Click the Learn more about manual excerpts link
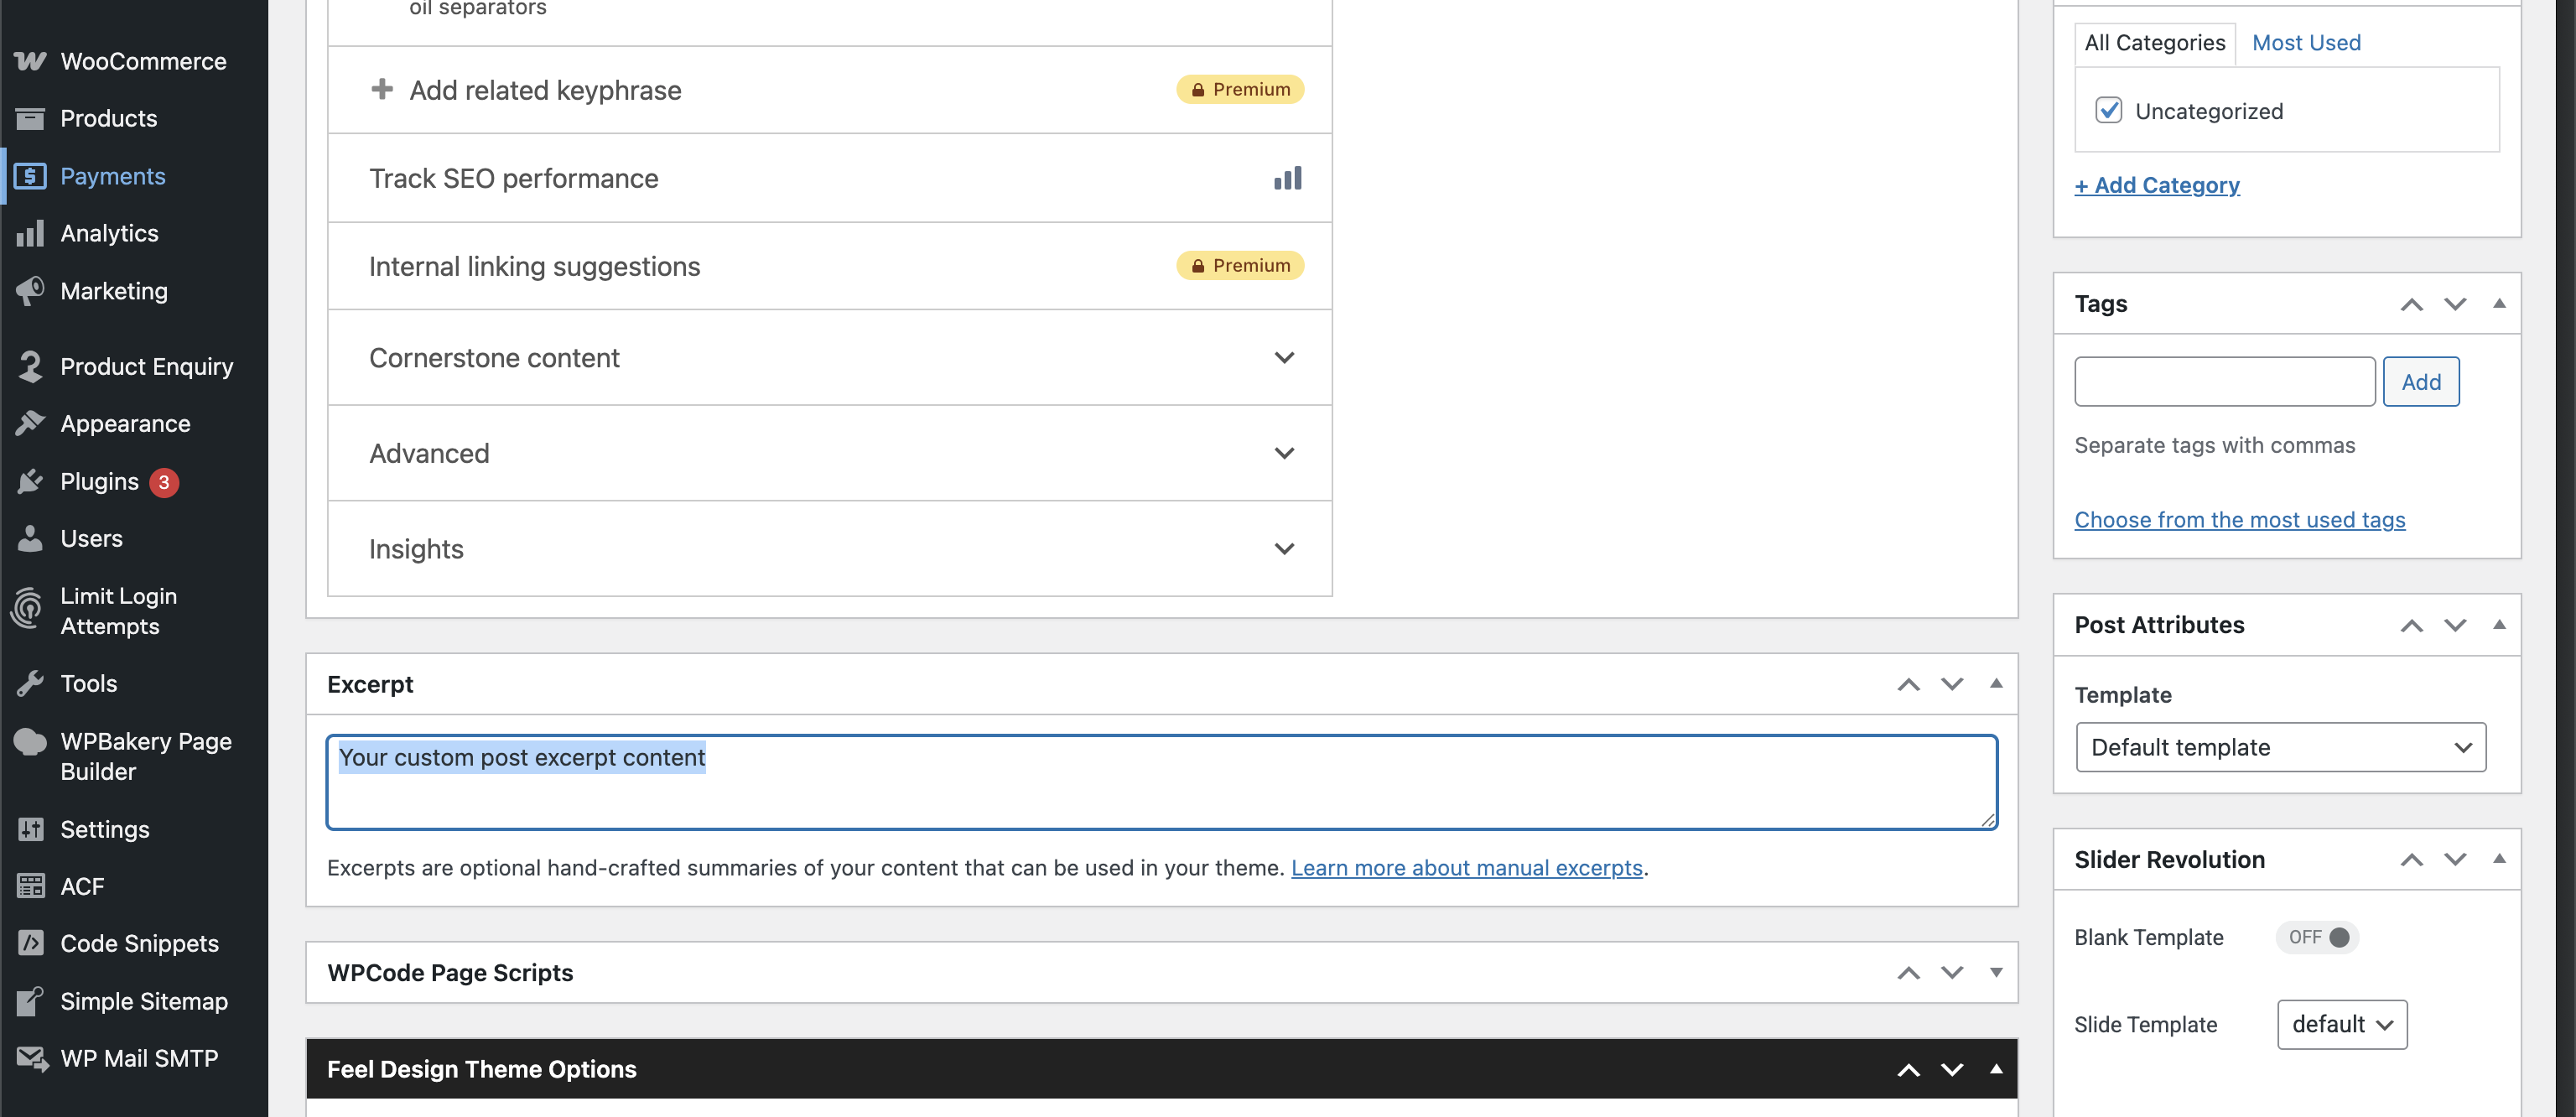 1466,867
